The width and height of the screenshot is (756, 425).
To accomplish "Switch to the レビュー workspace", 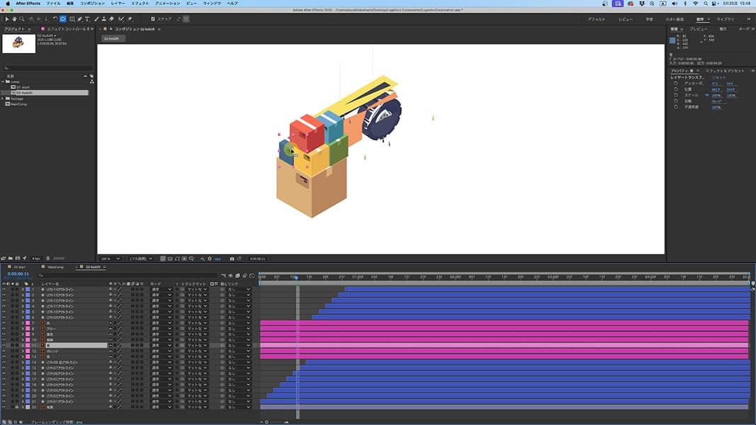I will [x=626, y=19].
